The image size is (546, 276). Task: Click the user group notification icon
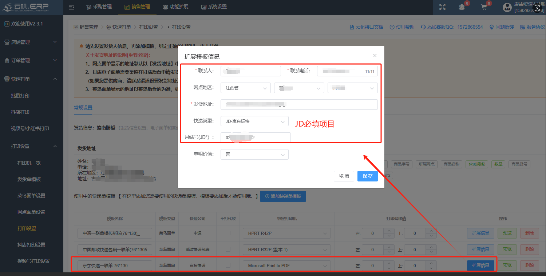[462, 7]
